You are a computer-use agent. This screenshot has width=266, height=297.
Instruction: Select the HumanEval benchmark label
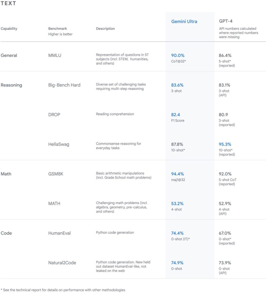[x=59, y=233]
